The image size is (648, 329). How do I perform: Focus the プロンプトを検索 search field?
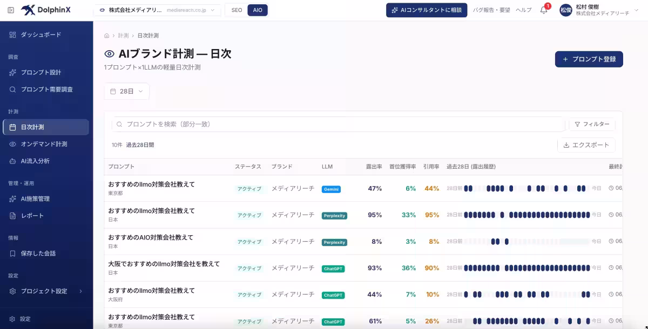339,124
